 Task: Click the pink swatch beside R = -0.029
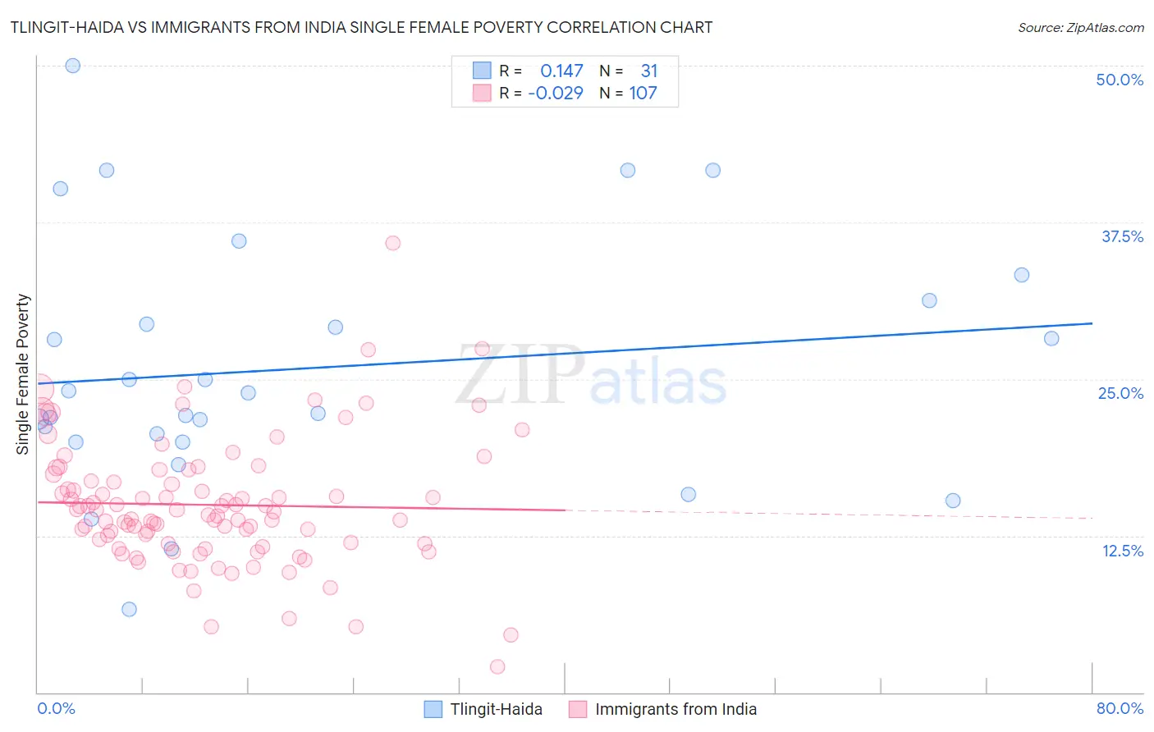point(482,93)
